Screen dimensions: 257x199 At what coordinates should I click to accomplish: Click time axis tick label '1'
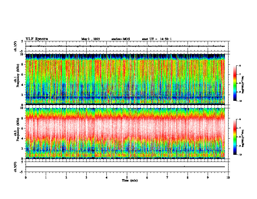46,178
